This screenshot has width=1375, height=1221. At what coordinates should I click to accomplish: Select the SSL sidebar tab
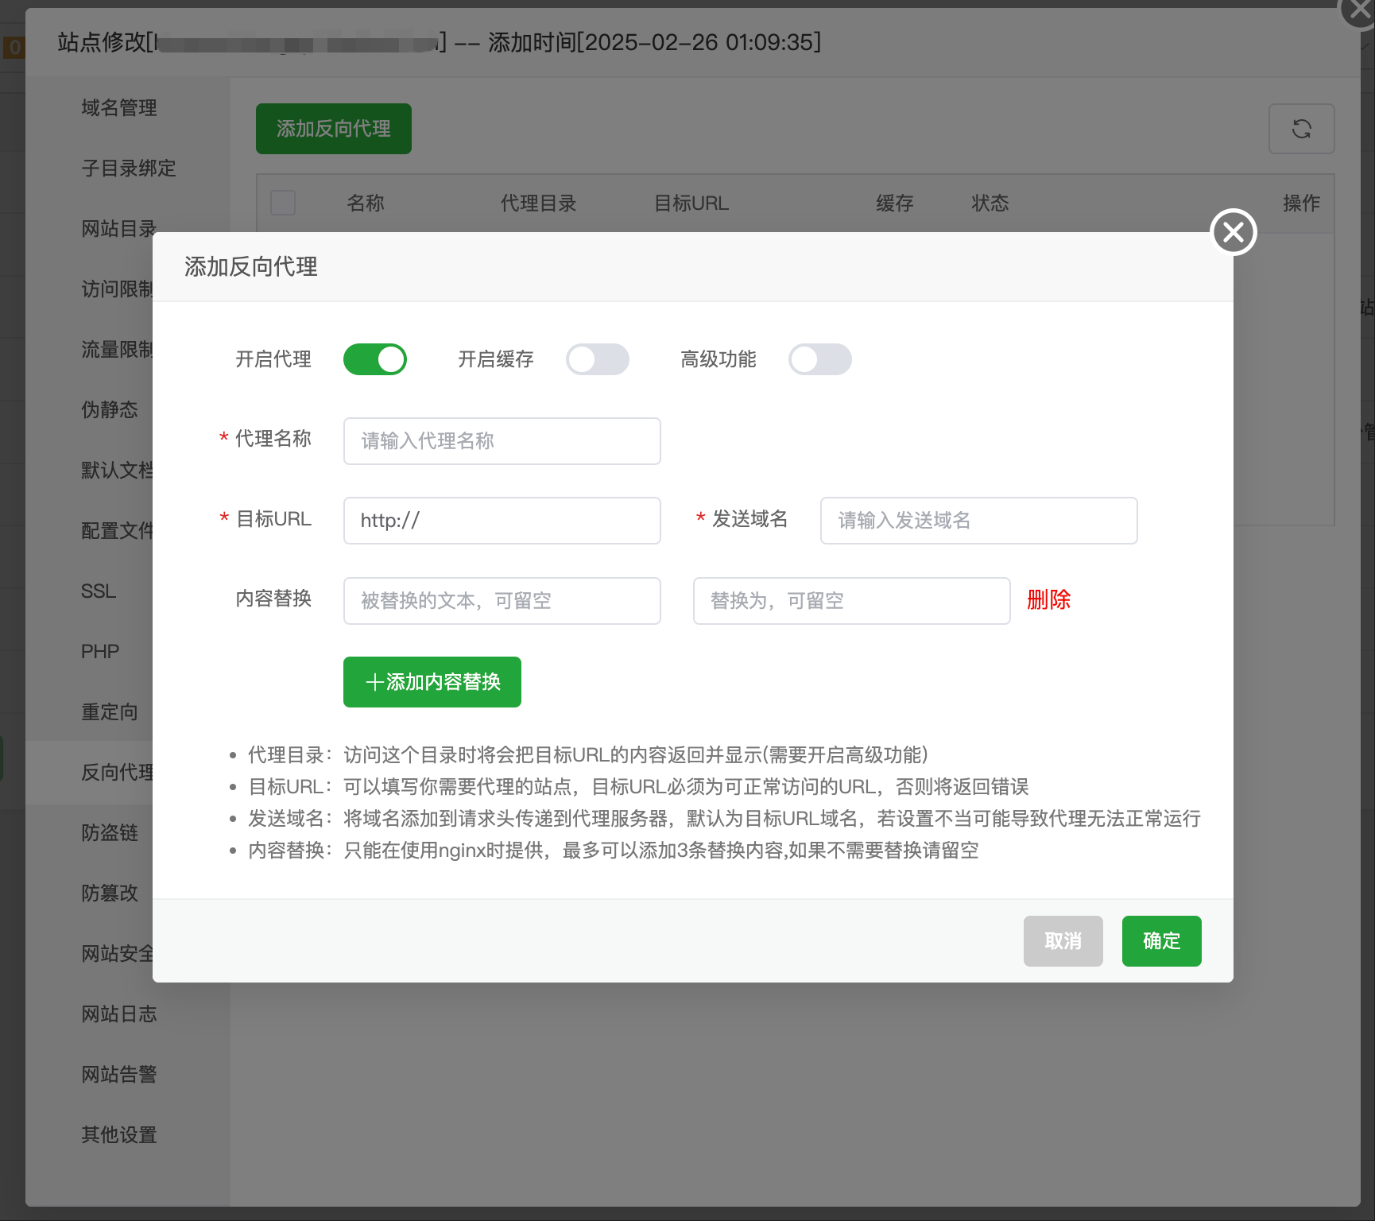(x=99, y=591)
